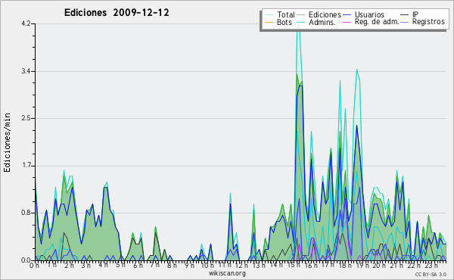This screenshot has width=454, height=280.
Task: Select the 'Admins.' legend entry
Action: 322,22
